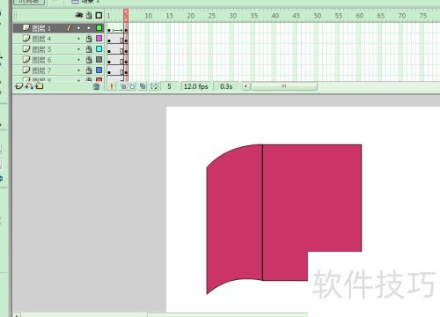Click the Insert Layer icon

pyautogui.click(x=18, y=86)
